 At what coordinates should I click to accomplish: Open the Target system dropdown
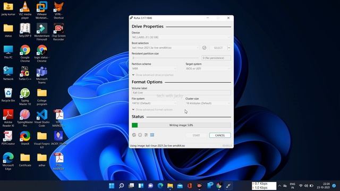[x=208, y=68]
